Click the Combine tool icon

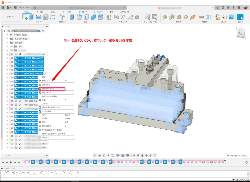(93, 17)
